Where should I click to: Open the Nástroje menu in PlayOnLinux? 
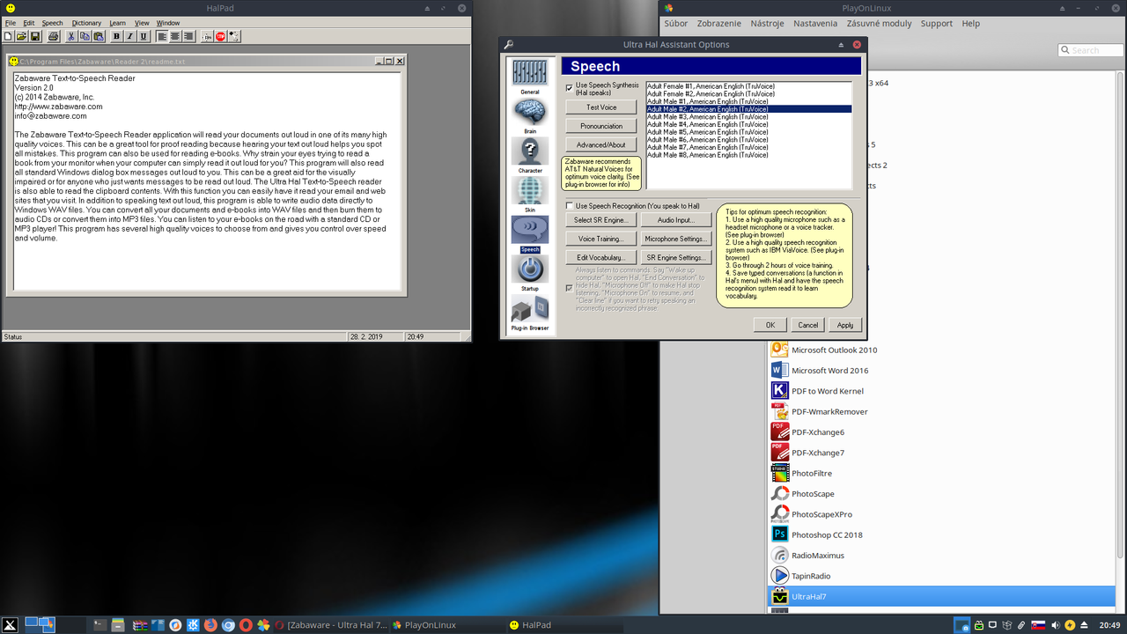tap(765, 24)
